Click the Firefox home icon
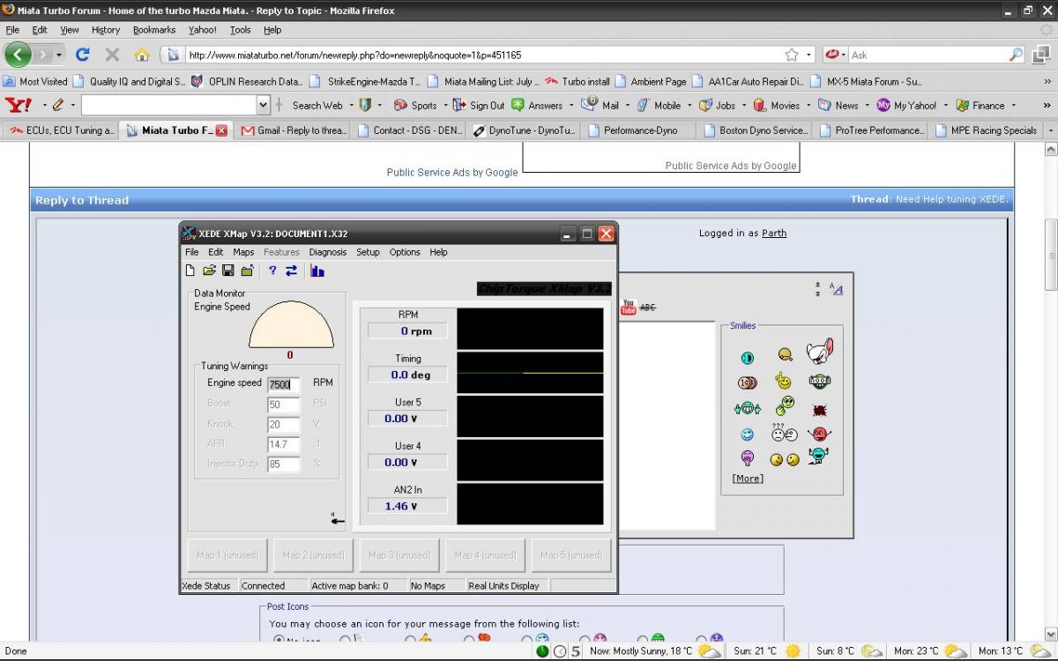This screenshot has height=661, width=1058. coord(141,55)
